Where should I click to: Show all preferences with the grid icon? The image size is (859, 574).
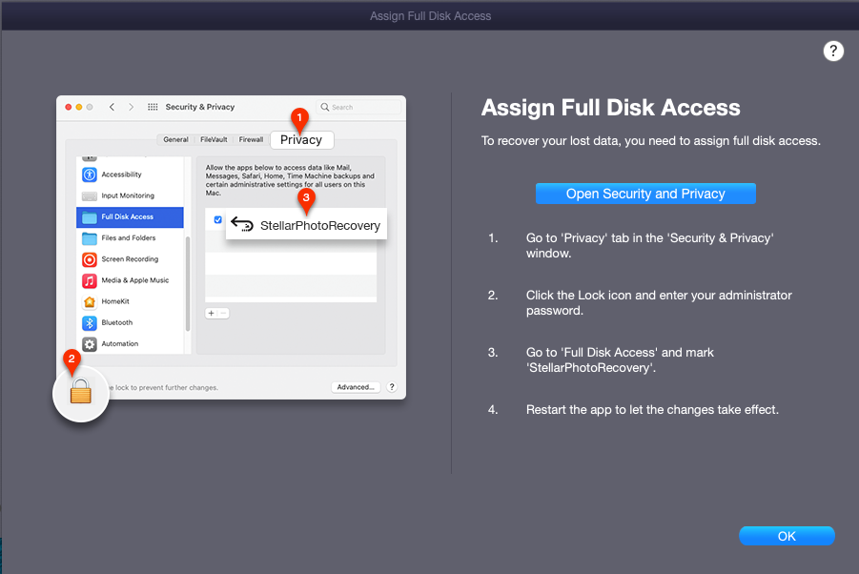[153, 107]
